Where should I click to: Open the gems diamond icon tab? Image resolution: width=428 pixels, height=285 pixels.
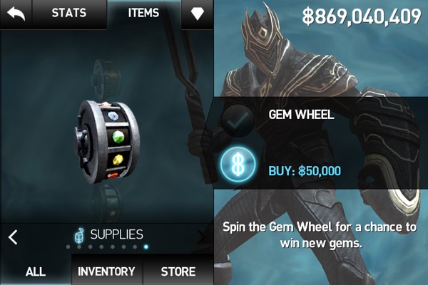point(198,14)
